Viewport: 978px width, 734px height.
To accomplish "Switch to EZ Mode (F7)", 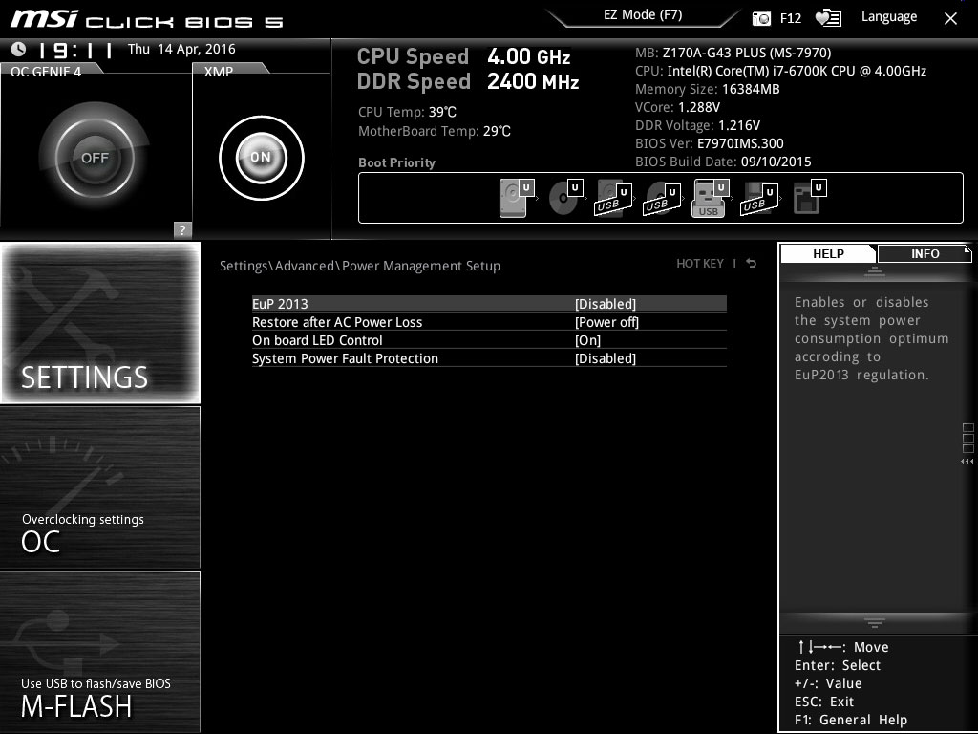I will (643, 15).
